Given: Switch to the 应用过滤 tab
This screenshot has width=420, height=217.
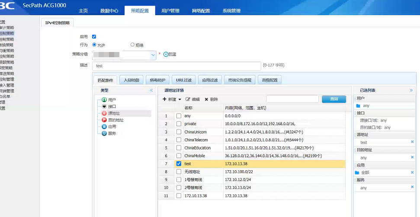Looking at the screenshot, I should (x=210, y=80).
